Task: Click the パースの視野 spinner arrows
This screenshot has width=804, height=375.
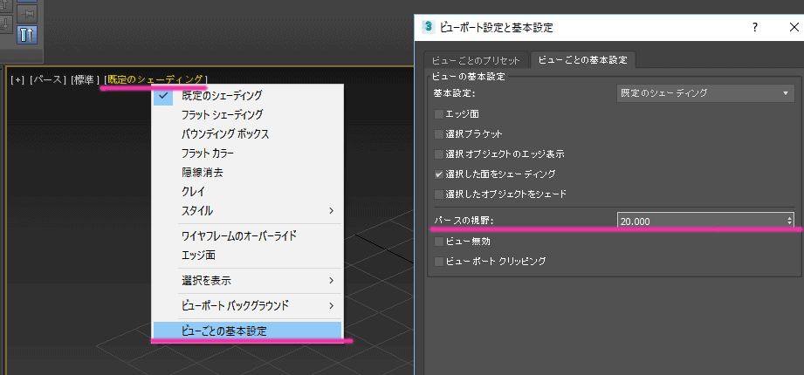Action: point(789,222)
